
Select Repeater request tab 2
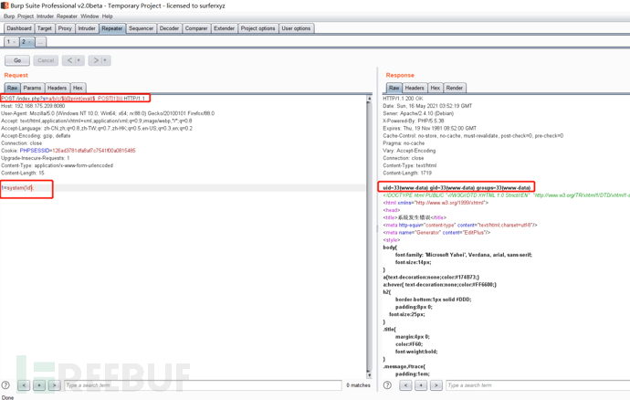(x=24, y=42)
